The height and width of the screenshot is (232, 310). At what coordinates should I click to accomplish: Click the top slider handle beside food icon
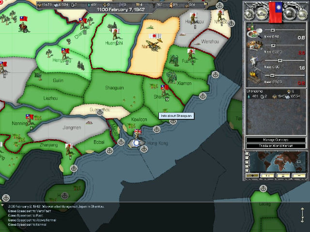tap(272, 30)
